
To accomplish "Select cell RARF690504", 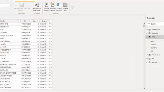I will coord(26,53).
